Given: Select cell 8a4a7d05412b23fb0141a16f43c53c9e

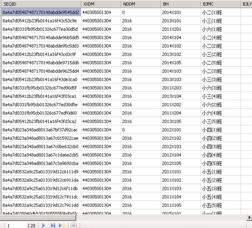Looking at the screenshot, I should (42, 21).
